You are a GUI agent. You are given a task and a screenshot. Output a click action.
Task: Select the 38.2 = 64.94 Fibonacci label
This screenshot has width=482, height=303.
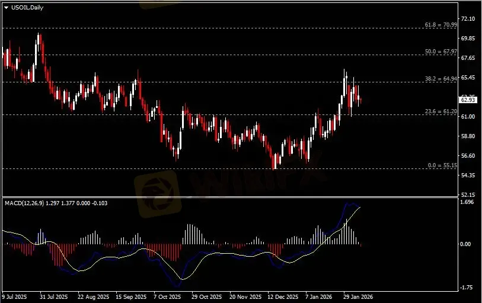coord(441,79)
